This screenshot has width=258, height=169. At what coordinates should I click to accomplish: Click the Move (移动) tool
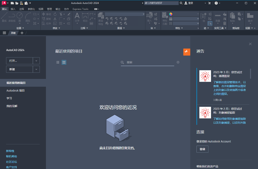[x=46, y=14]
